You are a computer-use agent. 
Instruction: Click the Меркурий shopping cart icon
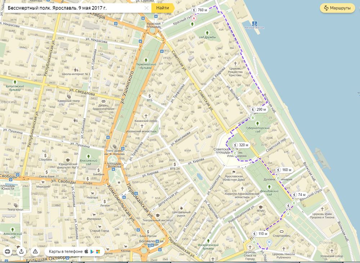43,182
